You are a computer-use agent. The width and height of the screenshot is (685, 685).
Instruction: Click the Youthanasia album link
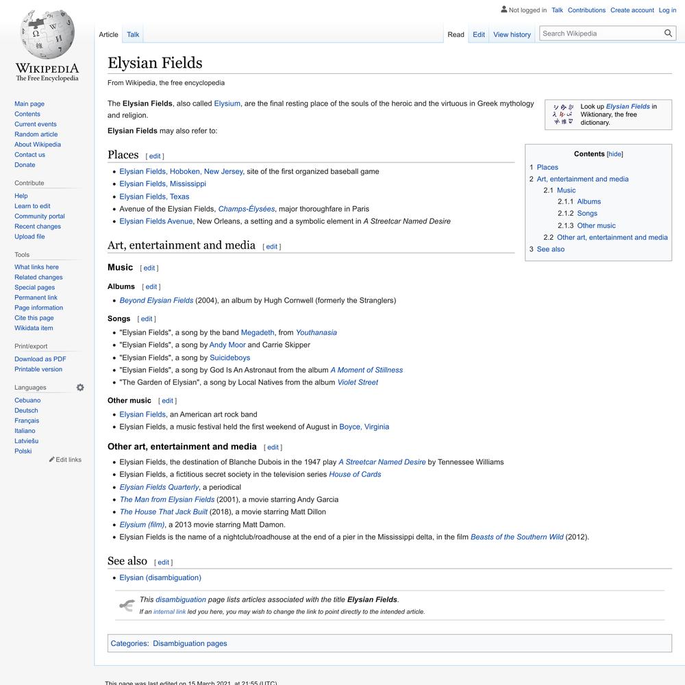pos(316,332)
